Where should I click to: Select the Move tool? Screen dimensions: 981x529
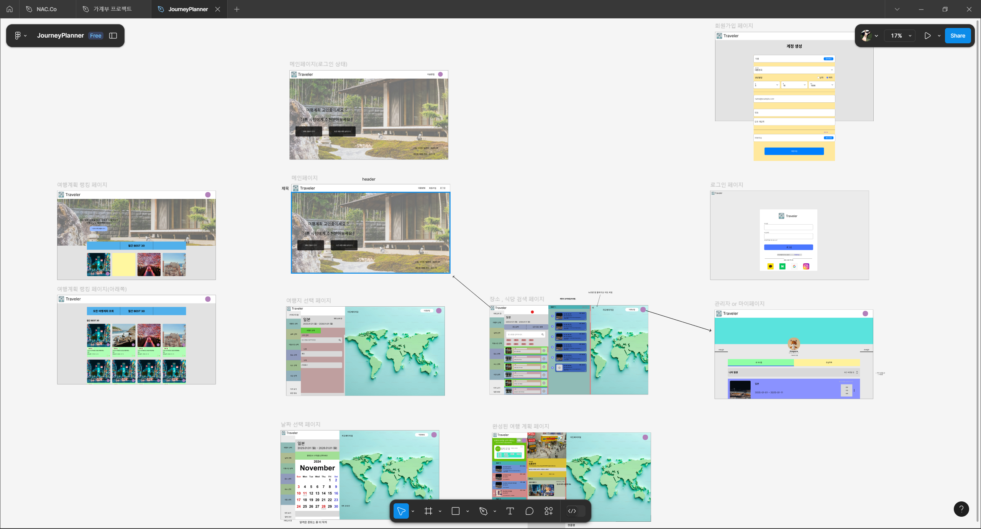pyautogui.click(x=401, y=511)
